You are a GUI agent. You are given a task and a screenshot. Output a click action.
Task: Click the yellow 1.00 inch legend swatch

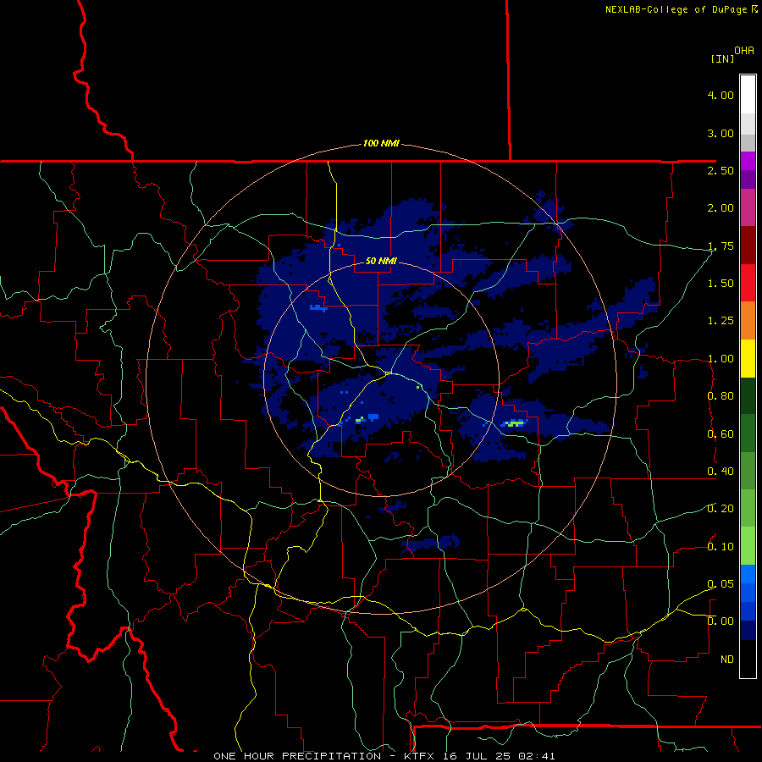748,359
